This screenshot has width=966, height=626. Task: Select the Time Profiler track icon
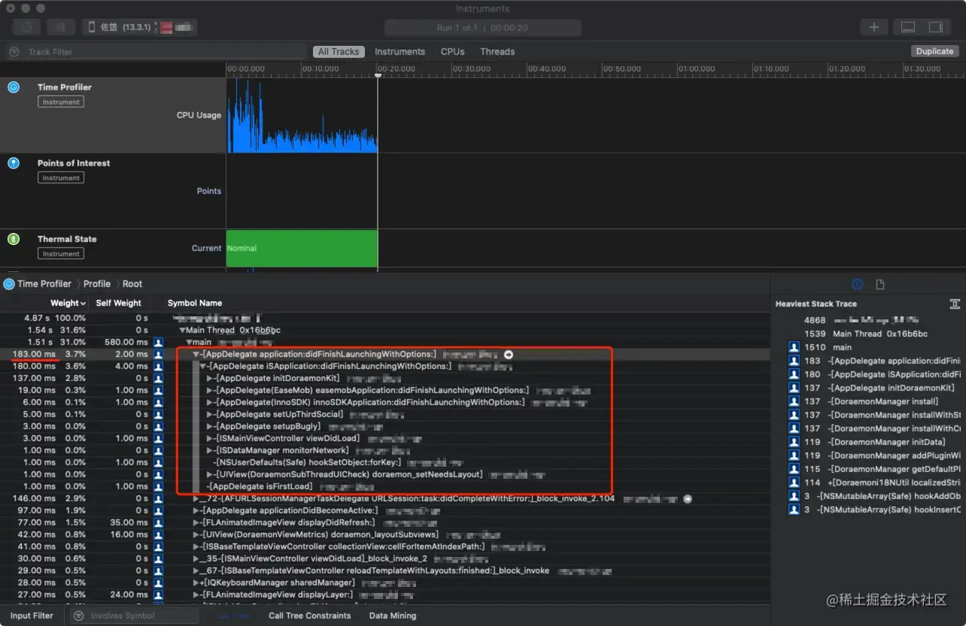(14, 87)
